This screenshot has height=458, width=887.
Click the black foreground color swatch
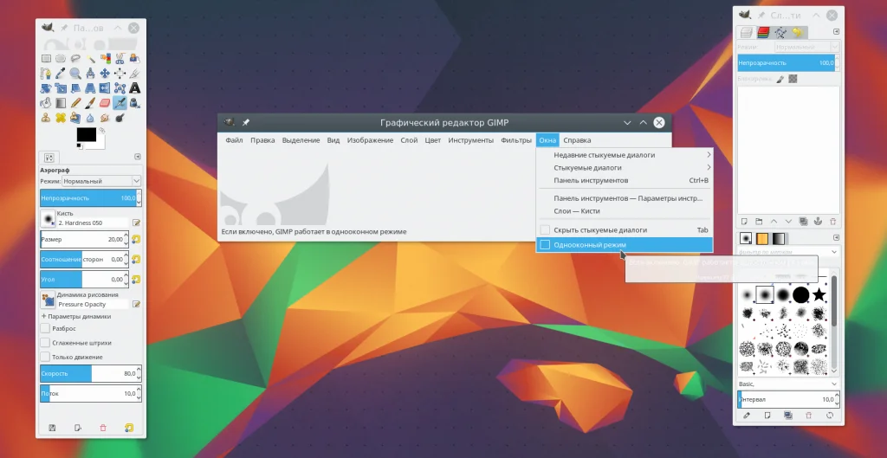tap(86, 134)
